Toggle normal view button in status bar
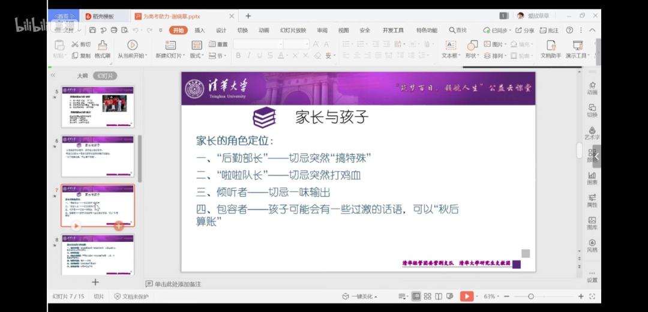This screenshot has width=648, height=312. [416, 296]
